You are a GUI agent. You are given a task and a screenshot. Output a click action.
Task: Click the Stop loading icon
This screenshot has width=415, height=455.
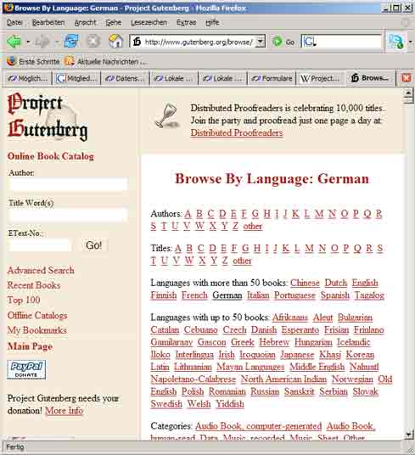point(93,41)
